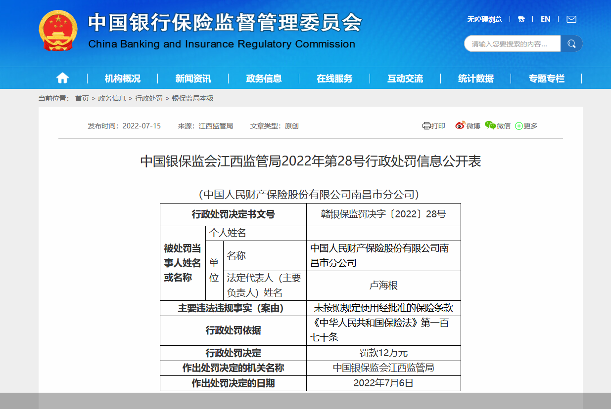This screenshot has height=409, width=611.
Task: Open the 在线服务 navigation menu
Action: coord(333,78)
